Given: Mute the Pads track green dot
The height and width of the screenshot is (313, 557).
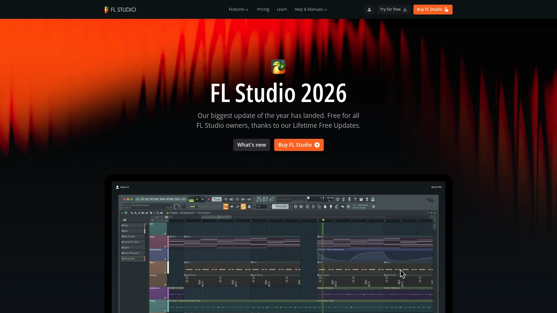Looking at the screenshot, I should [165, 246].
